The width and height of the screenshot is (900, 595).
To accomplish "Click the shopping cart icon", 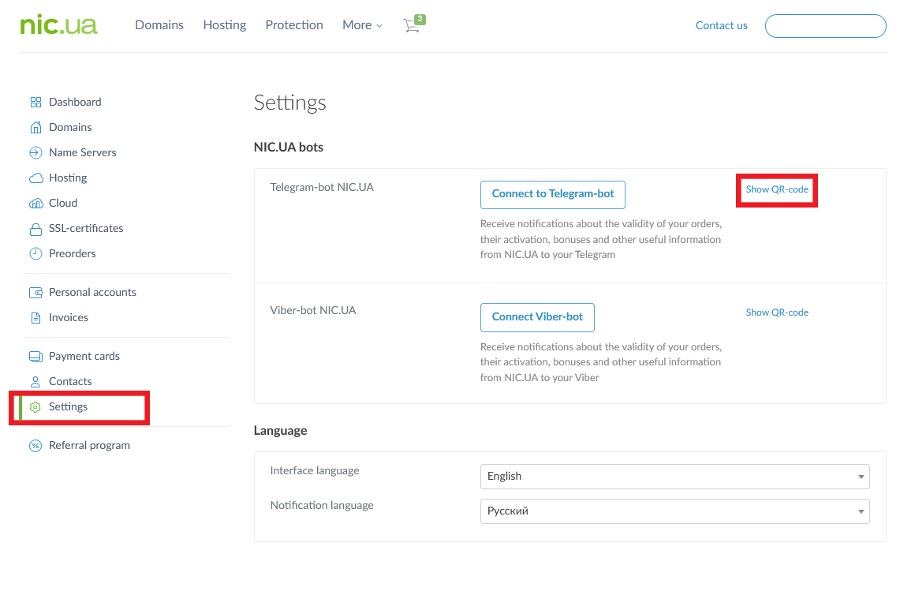I will click(411, 25).
